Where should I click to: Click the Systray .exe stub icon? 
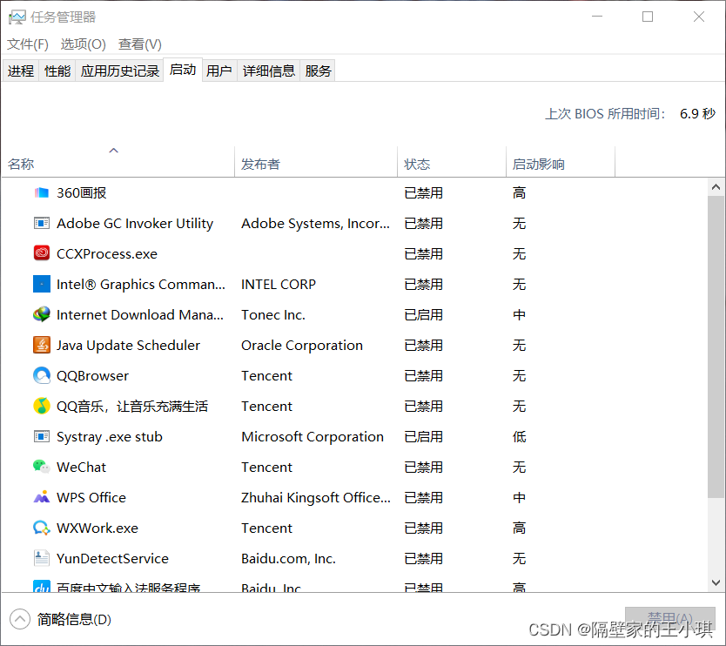[x=42, y=436]
